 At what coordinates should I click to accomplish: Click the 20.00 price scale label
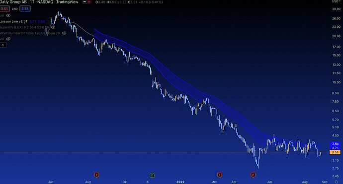336,36
